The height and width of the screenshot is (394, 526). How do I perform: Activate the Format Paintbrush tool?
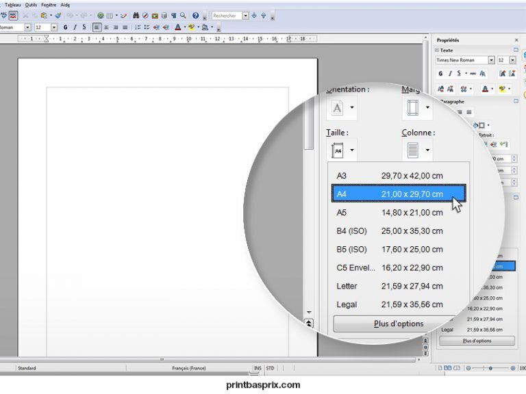58,16
